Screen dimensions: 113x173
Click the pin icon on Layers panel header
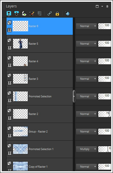point(107,7)
